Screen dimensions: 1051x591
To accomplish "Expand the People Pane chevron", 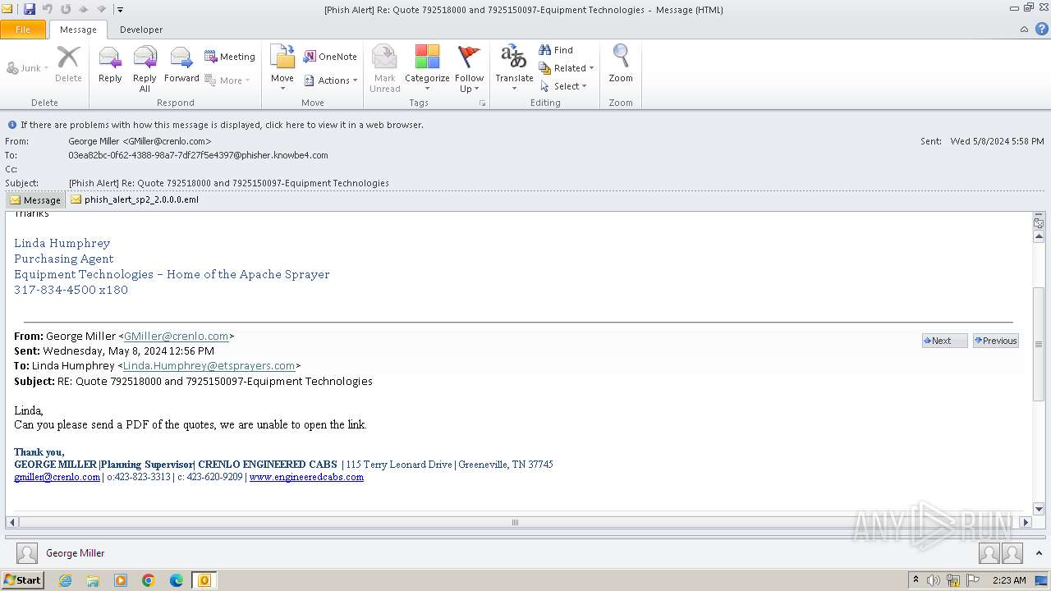I will click(x=1039, y=553).
